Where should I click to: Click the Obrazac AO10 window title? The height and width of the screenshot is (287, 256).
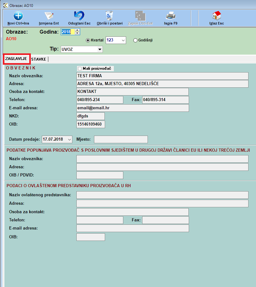pyautogui.click(x=21, y=5)
